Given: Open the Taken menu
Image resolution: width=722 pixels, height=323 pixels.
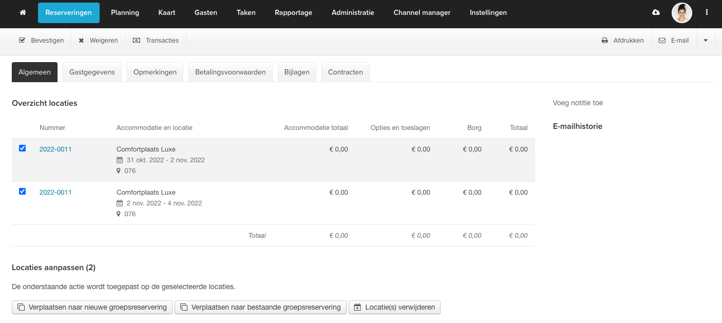Looking at the screenshot, I should click(x=246, y=13).
